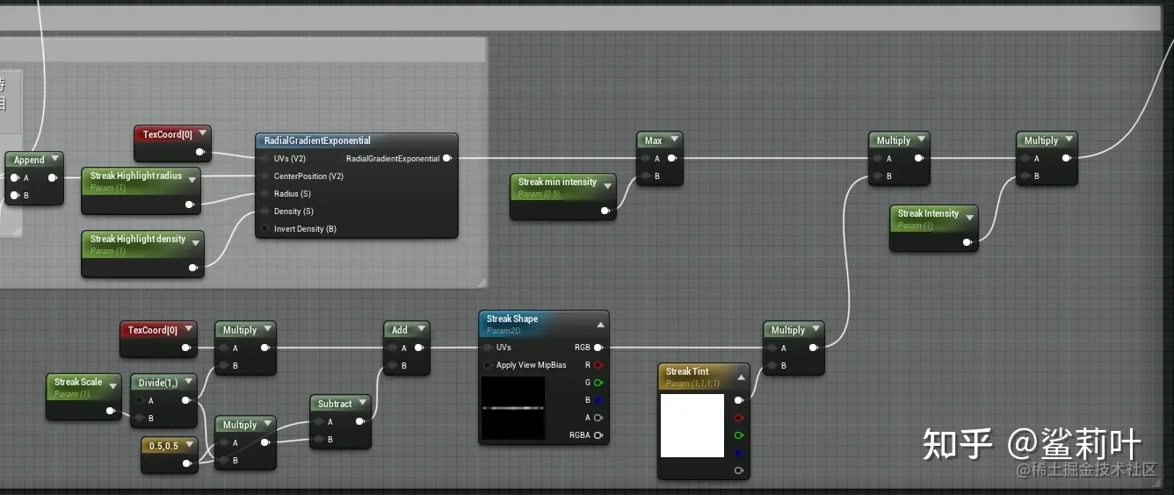Open the Max node's dropdown arrow
Viewport: 1174px width, 495px height.
pyautogui.click(x=673, y=140)
